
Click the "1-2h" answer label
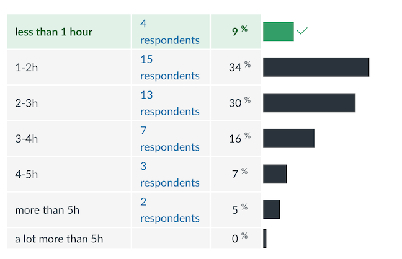(27, 68)
